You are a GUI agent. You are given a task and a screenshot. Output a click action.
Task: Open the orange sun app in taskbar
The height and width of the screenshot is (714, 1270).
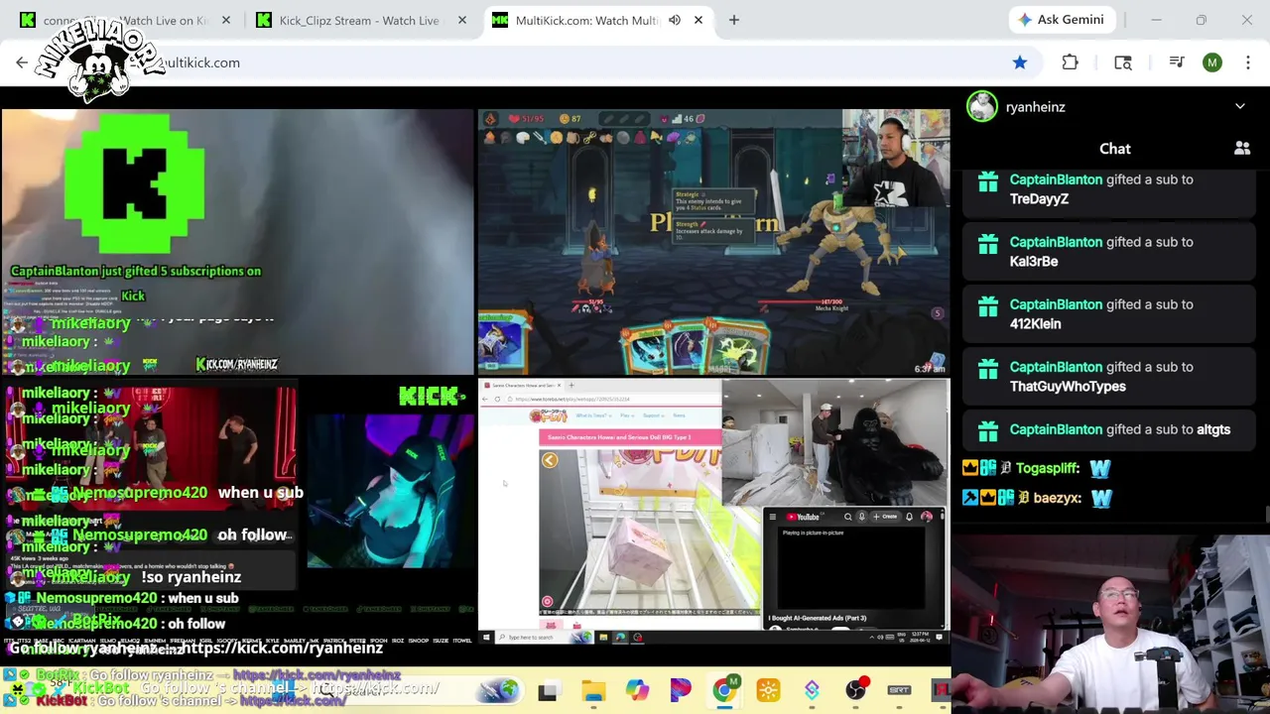coord(768,689)
